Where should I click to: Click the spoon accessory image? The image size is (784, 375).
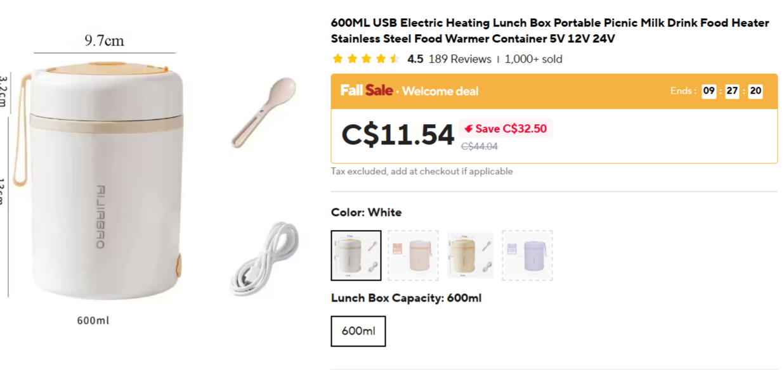(263, 112)
